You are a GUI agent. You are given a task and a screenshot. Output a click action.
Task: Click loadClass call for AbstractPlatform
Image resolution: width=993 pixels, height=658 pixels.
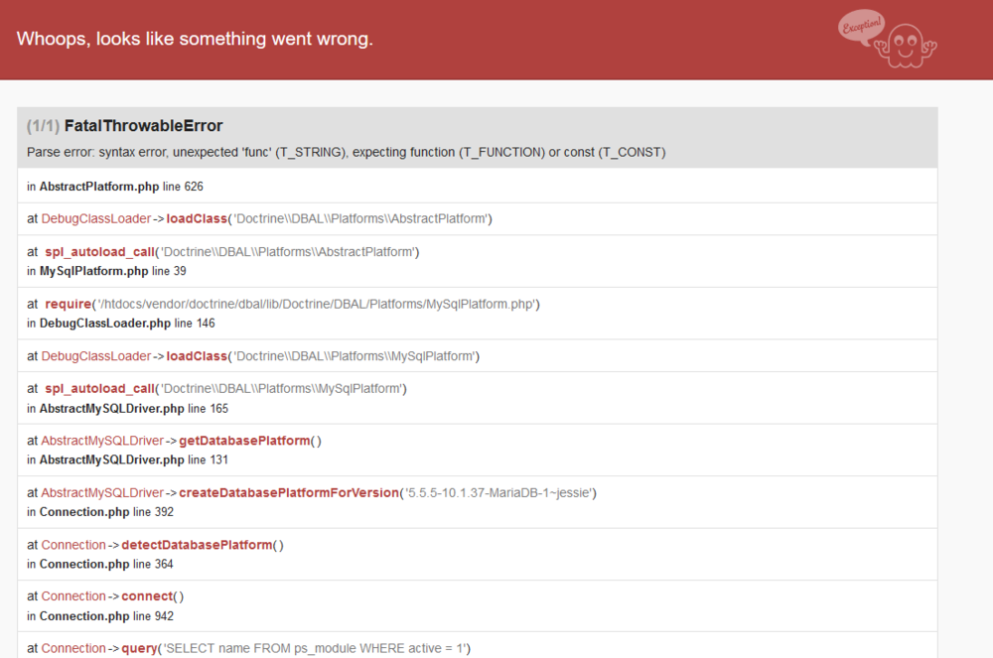coord(196,218)
